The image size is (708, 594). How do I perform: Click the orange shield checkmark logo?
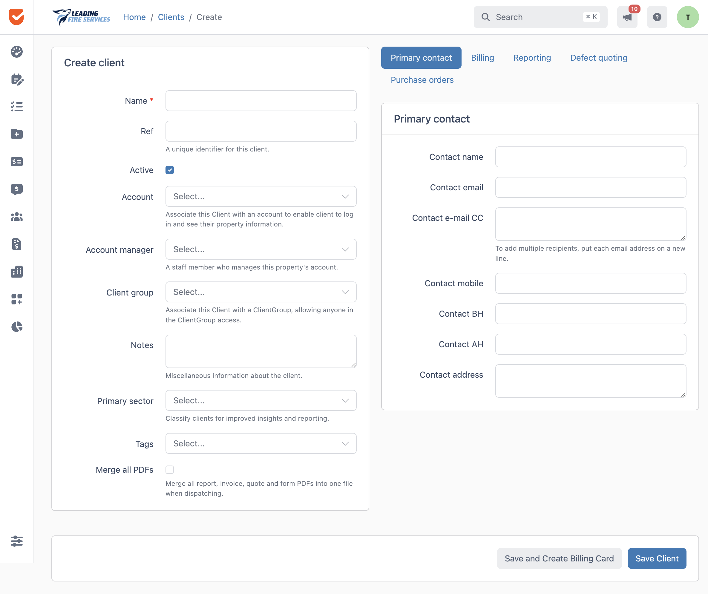click(16, 16)
